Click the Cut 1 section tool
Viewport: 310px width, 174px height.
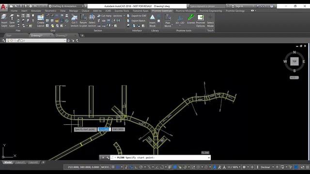coord(75,20)
